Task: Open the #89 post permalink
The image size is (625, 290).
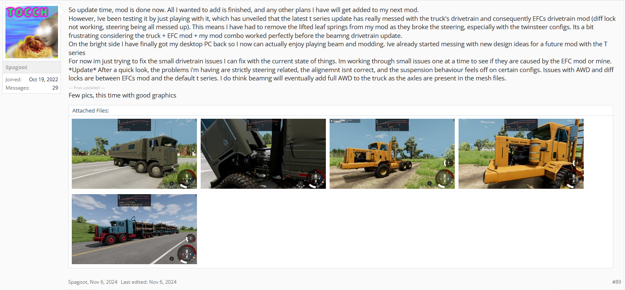Action: (617, 282)
